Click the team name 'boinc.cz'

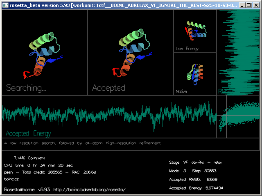click(x=11, y=179)
